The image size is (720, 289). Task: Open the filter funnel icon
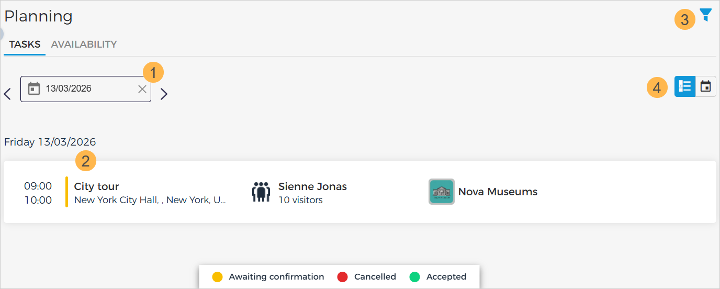pyautogui.click(x=706, y=15)
